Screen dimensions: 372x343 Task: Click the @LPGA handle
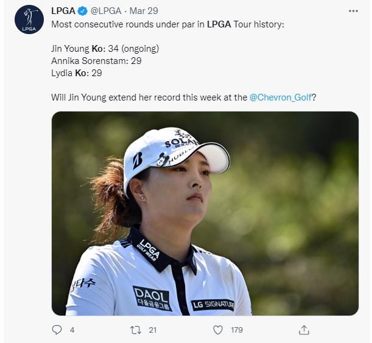(106, 11)
